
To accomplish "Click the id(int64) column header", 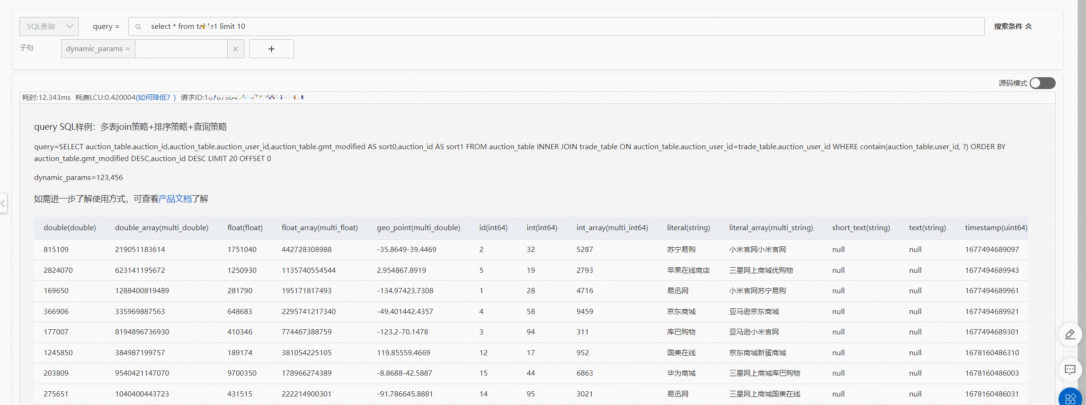I will tap(493, 228).
